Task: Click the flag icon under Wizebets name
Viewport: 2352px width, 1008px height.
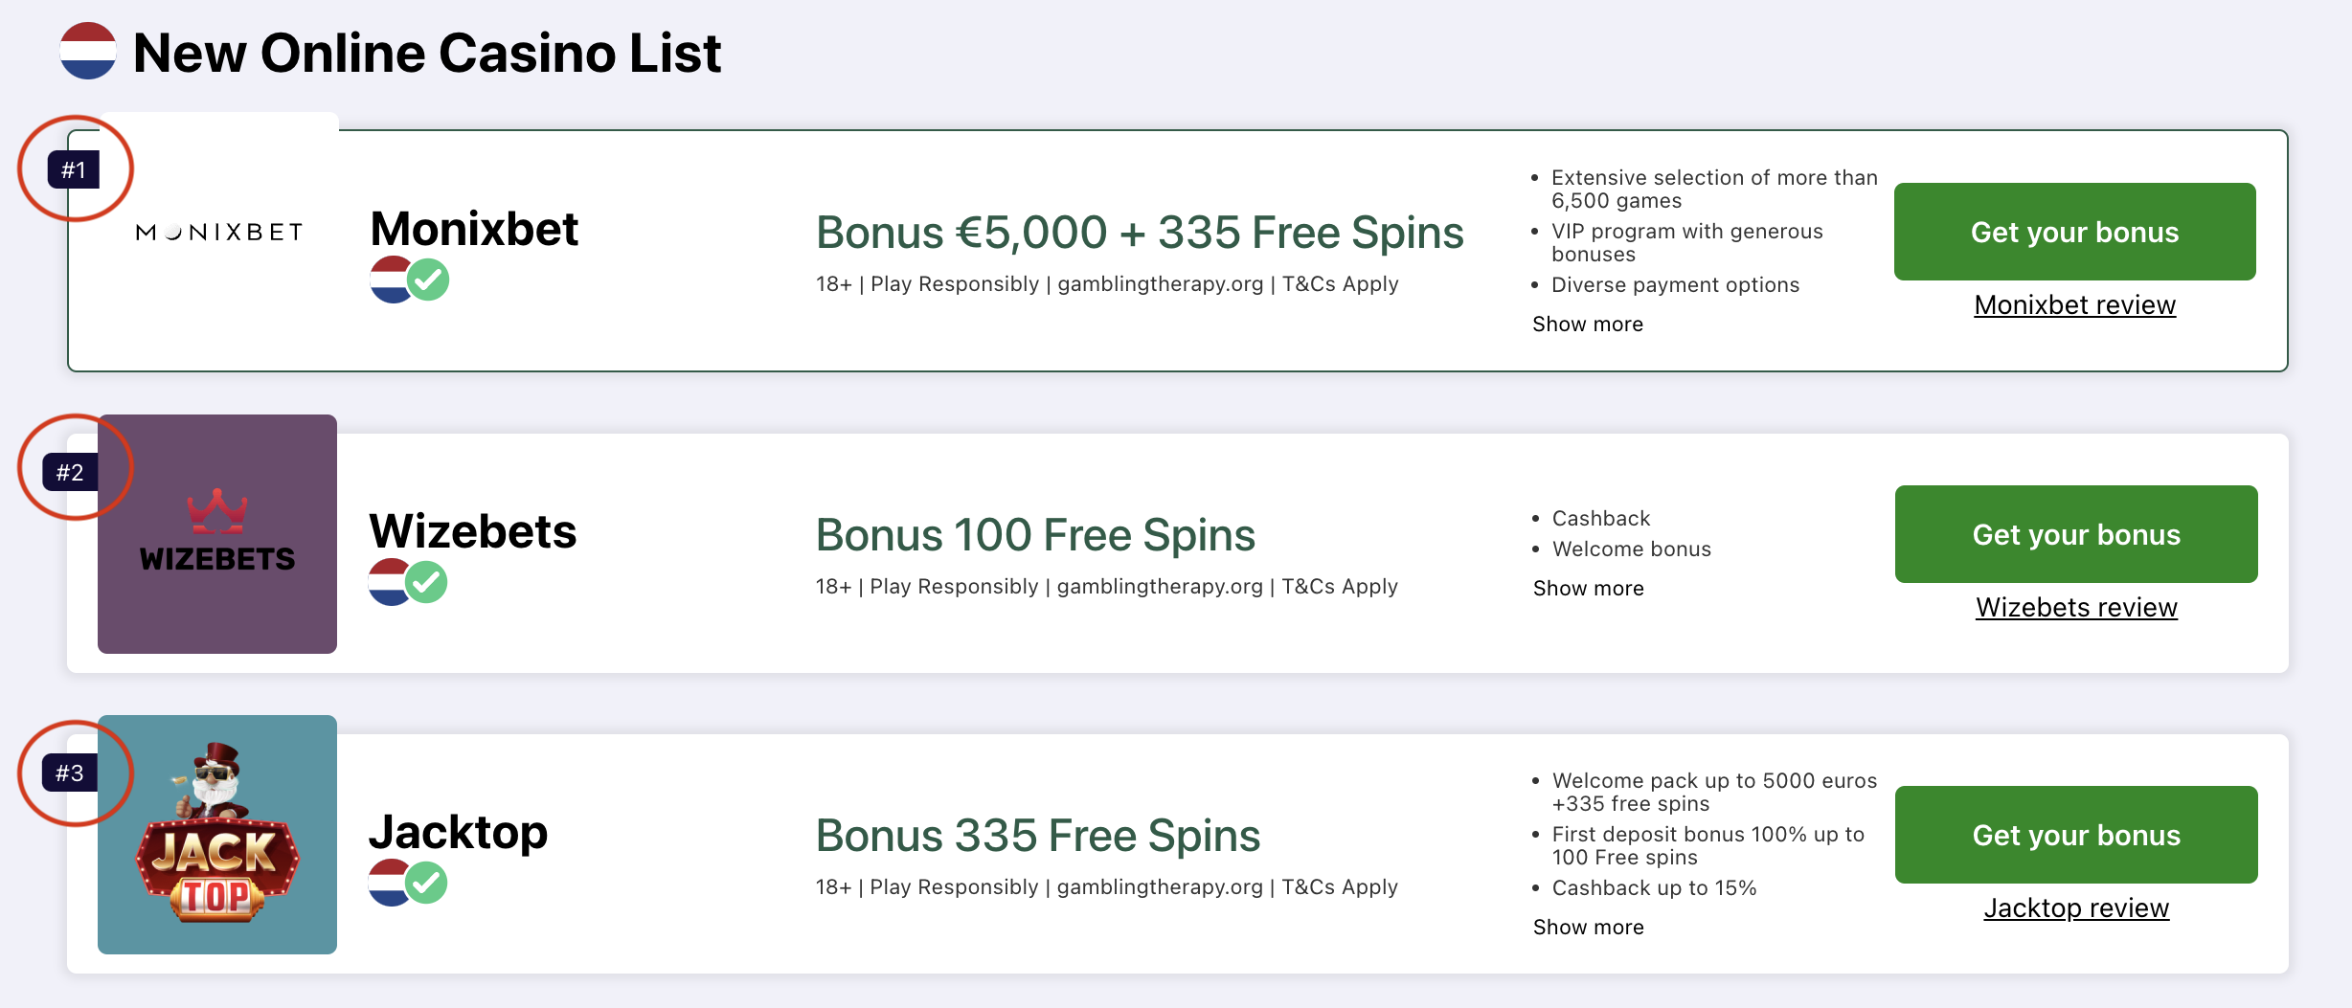Action: 389,582
